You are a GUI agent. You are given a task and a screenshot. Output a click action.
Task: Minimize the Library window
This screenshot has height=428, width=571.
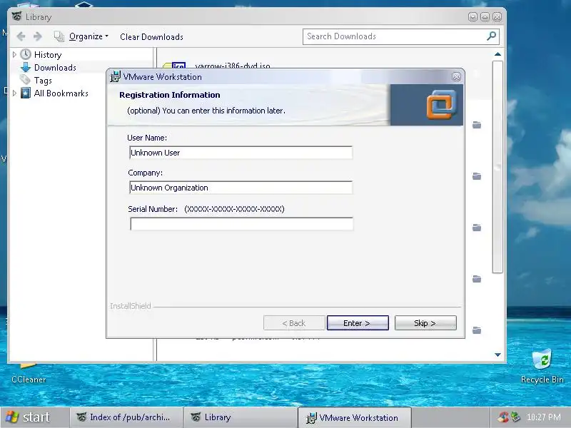coord(473,16)
